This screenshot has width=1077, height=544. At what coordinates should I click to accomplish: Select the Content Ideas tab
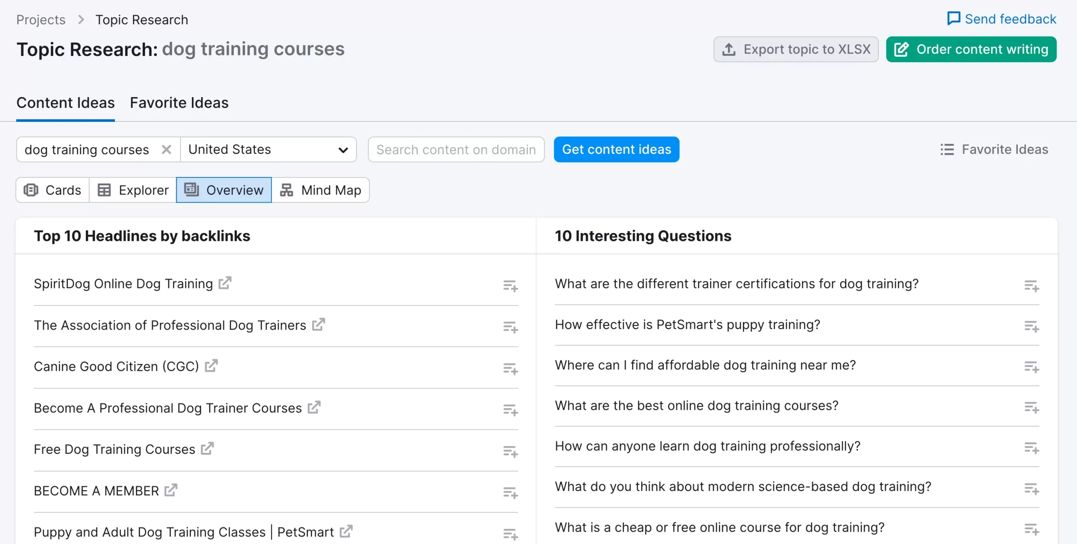[65, 103]
